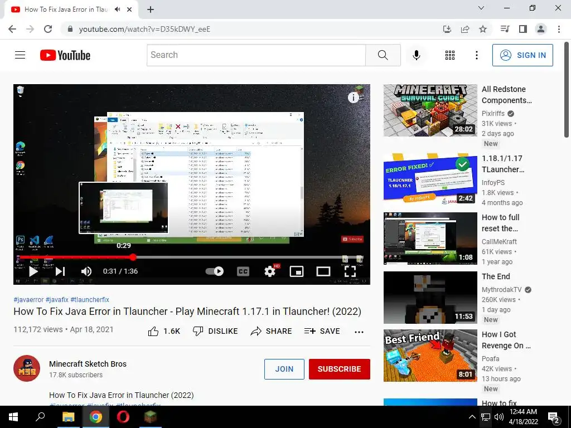Viewport: 571px width, 428px height.
Task: Open Minecraft Sketch Bros channel avatar
Action: [x=27, y=368]
